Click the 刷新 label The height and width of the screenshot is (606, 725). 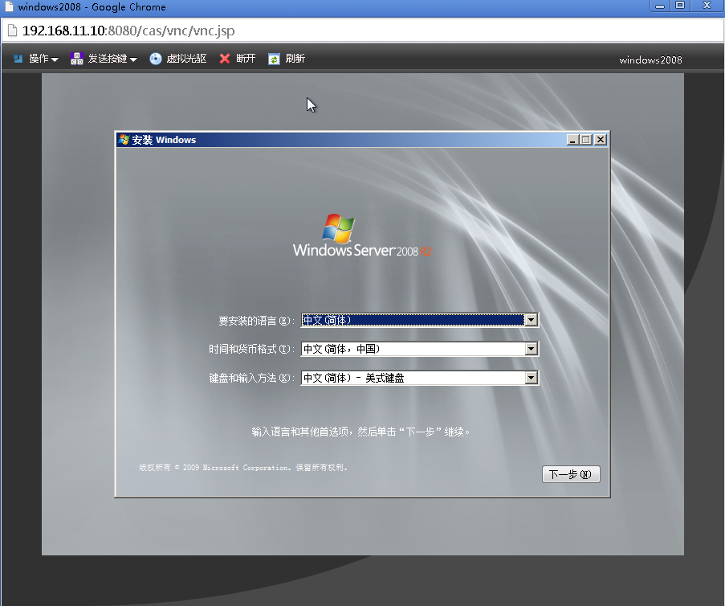(x=295, y=59)
